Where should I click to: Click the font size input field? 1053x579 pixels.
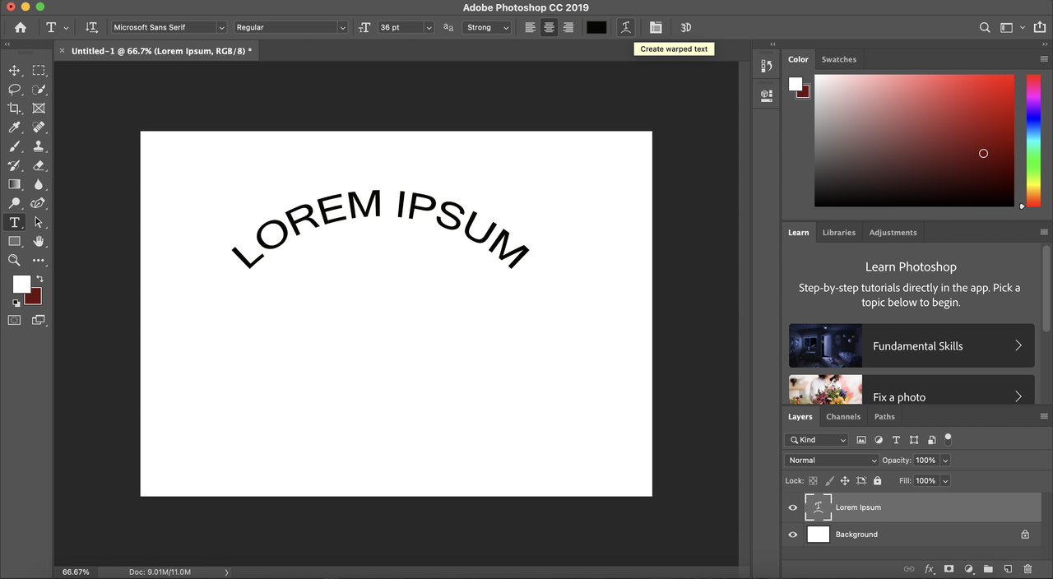(400, 27)
